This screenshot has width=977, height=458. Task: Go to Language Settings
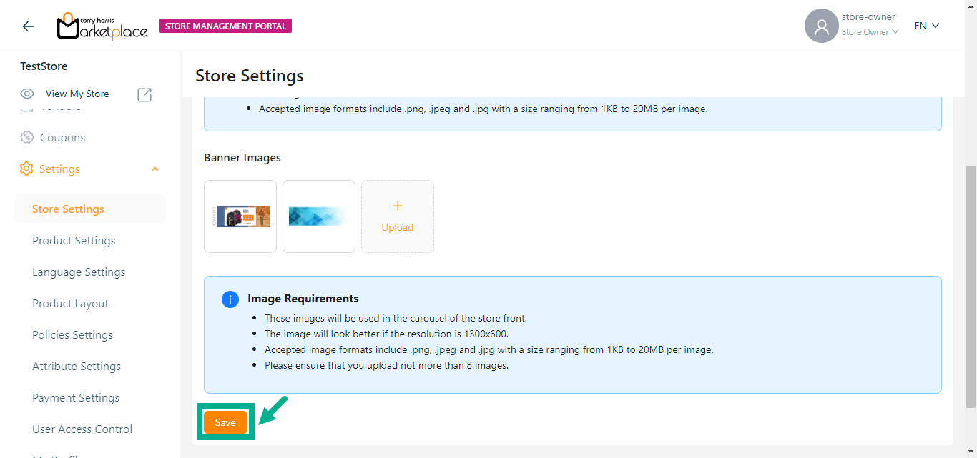tap(79, 272)
